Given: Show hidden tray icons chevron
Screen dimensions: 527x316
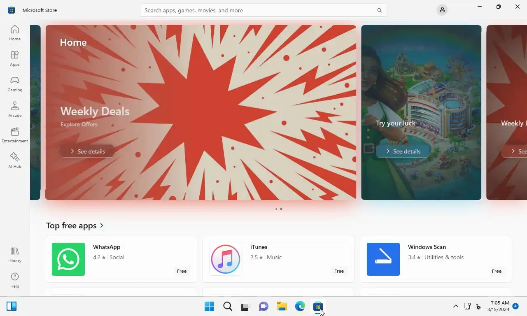Looking at the screenshot, I should point(455,306).
